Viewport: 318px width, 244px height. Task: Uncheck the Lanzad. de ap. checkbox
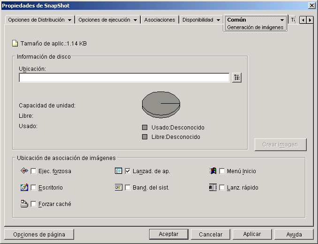pyautogui.click(x=128, y=171)
